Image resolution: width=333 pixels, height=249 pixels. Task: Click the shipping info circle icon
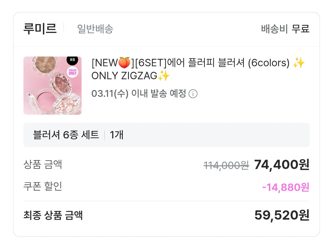(193, 94)
